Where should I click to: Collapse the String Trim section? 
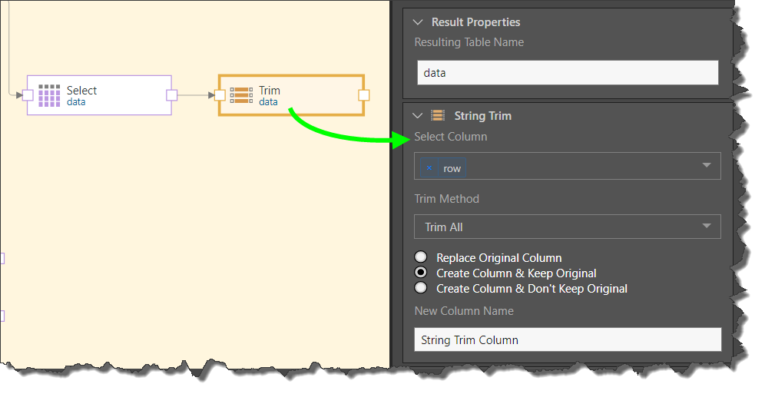pyautogui.click(x=417, y=115)
